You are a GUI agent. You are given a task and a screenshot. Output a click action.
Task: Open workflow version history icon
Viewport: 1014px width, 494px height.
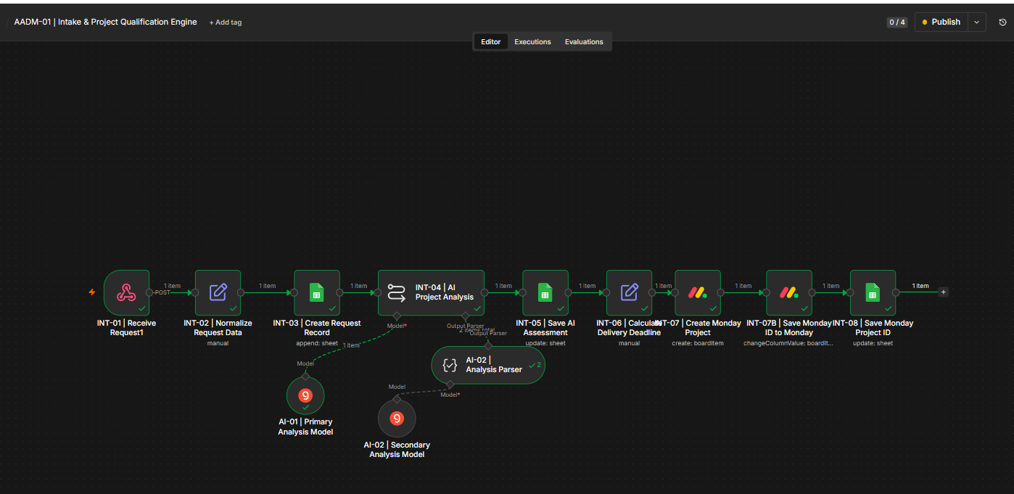(1002, 22)
